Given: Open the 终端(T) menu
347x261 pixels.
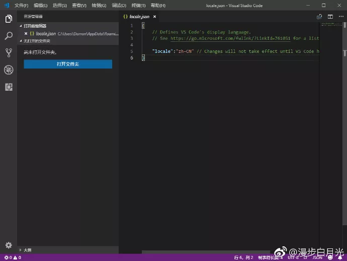Looking at the screenshot, I should (138, 6).
